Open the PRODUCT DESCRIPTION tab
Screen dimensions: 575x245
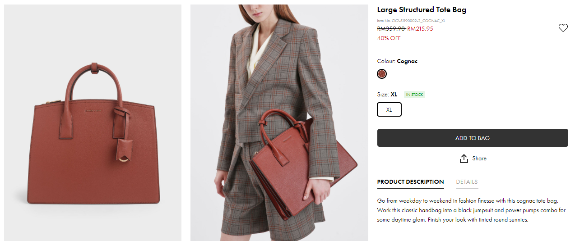click(x=410, y=182)
